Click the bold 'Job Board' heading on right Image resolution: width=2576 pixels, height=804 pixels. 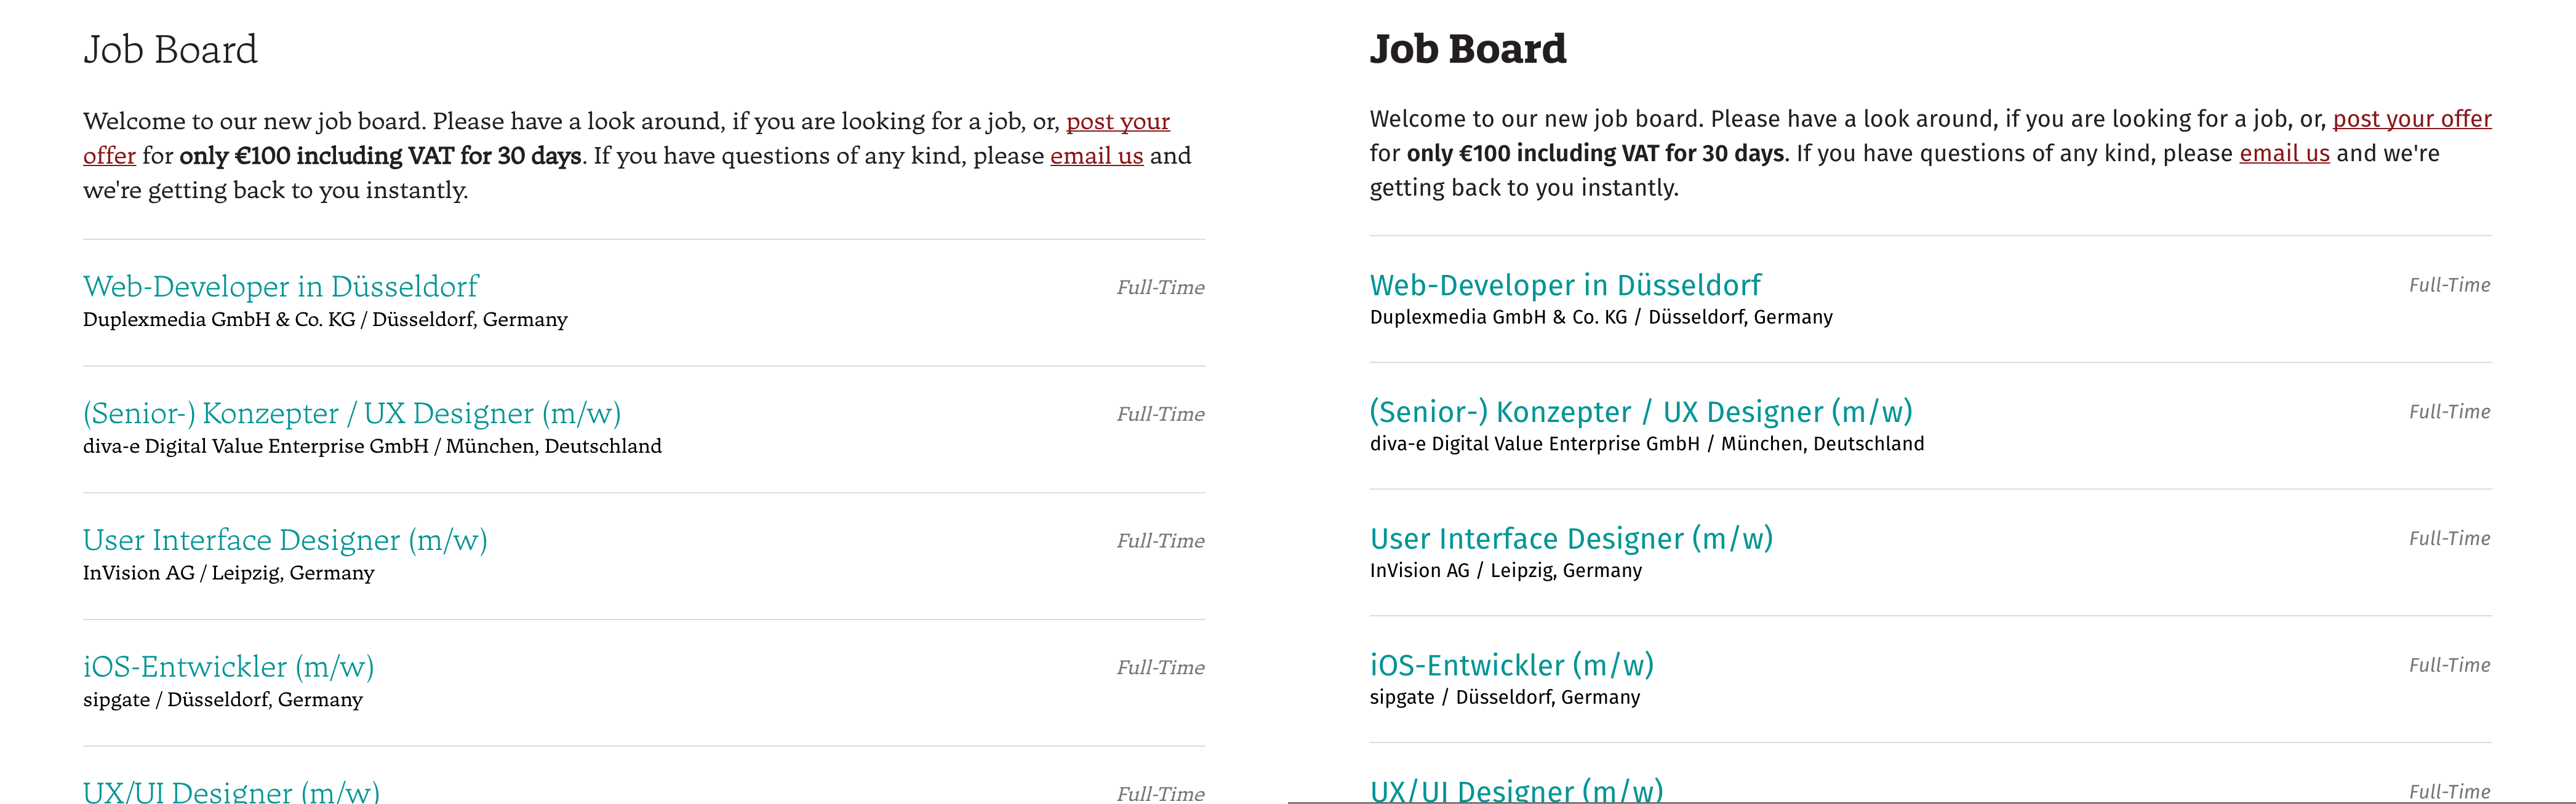(1467, 49)
